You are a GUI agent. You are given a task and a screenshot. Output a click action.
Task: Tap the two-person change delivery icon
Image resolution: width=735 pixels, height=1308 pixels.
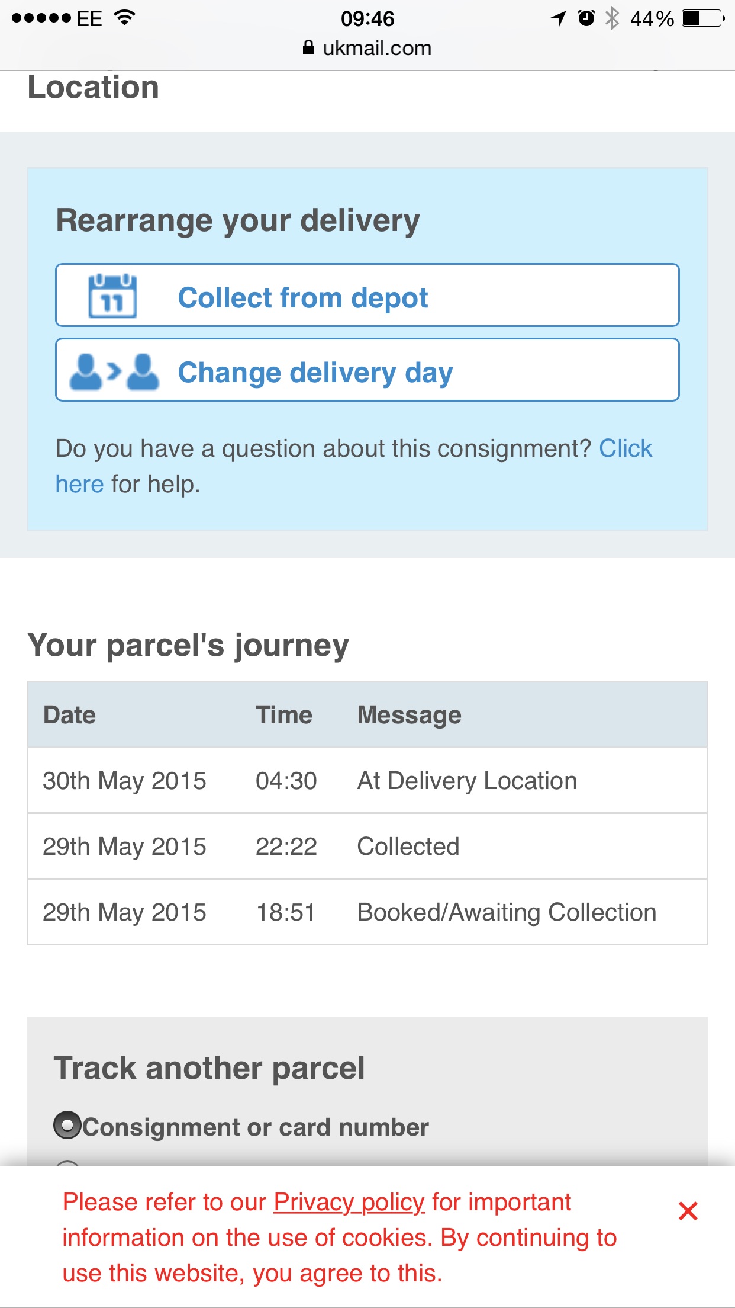pyautogui.click(x=114, y=371)
